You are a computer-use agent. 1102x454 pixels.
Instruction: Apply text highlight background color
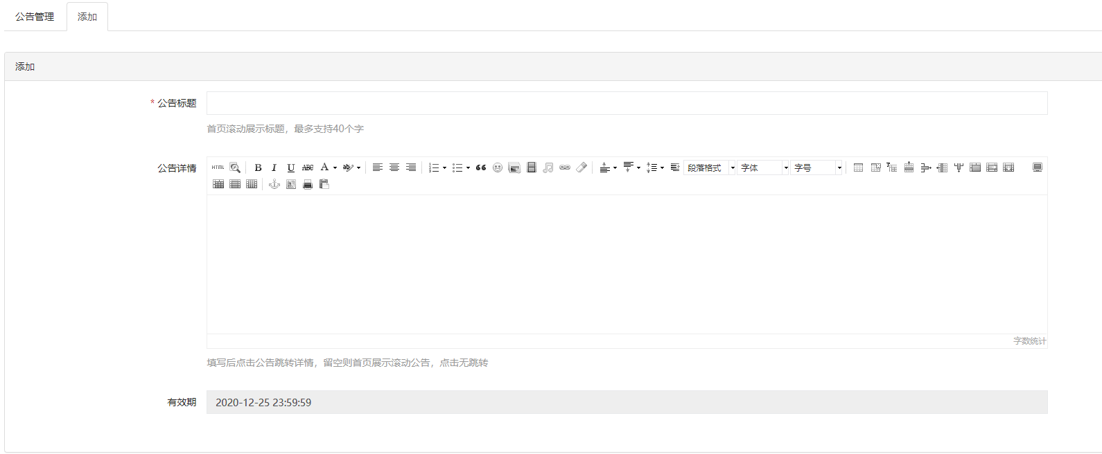(x=348, y=167)
